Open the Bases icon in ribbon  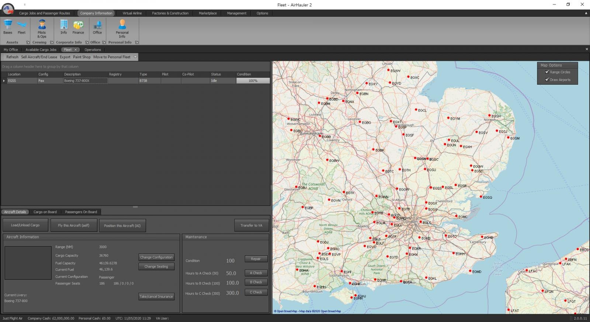(x=8, y=26)
